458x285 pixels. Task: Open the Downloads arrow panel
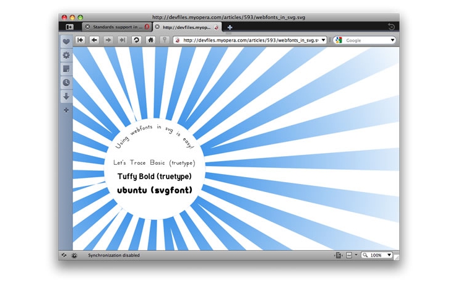66,96
